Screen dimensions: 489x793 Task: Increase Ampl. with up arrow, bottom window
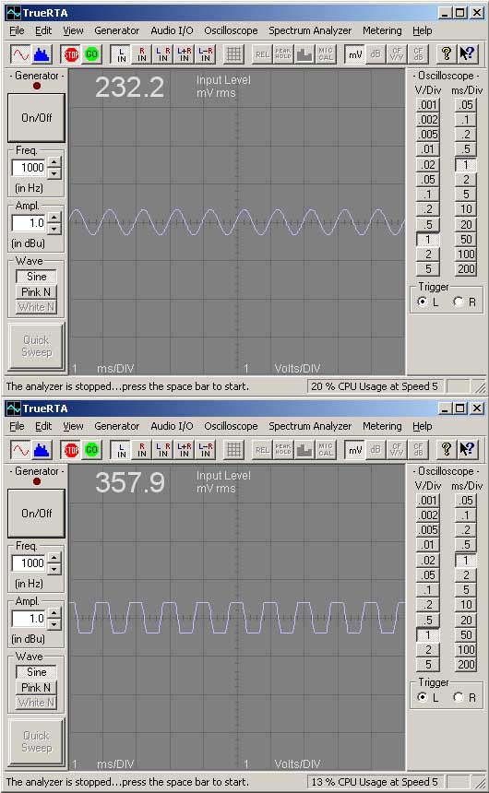54,613
